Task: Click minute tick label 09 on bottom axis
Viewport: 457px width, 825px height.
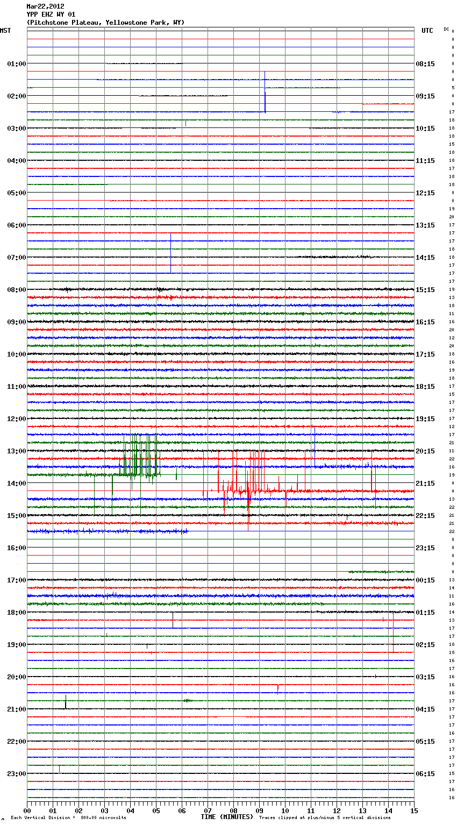Action: tap(259, 810)
